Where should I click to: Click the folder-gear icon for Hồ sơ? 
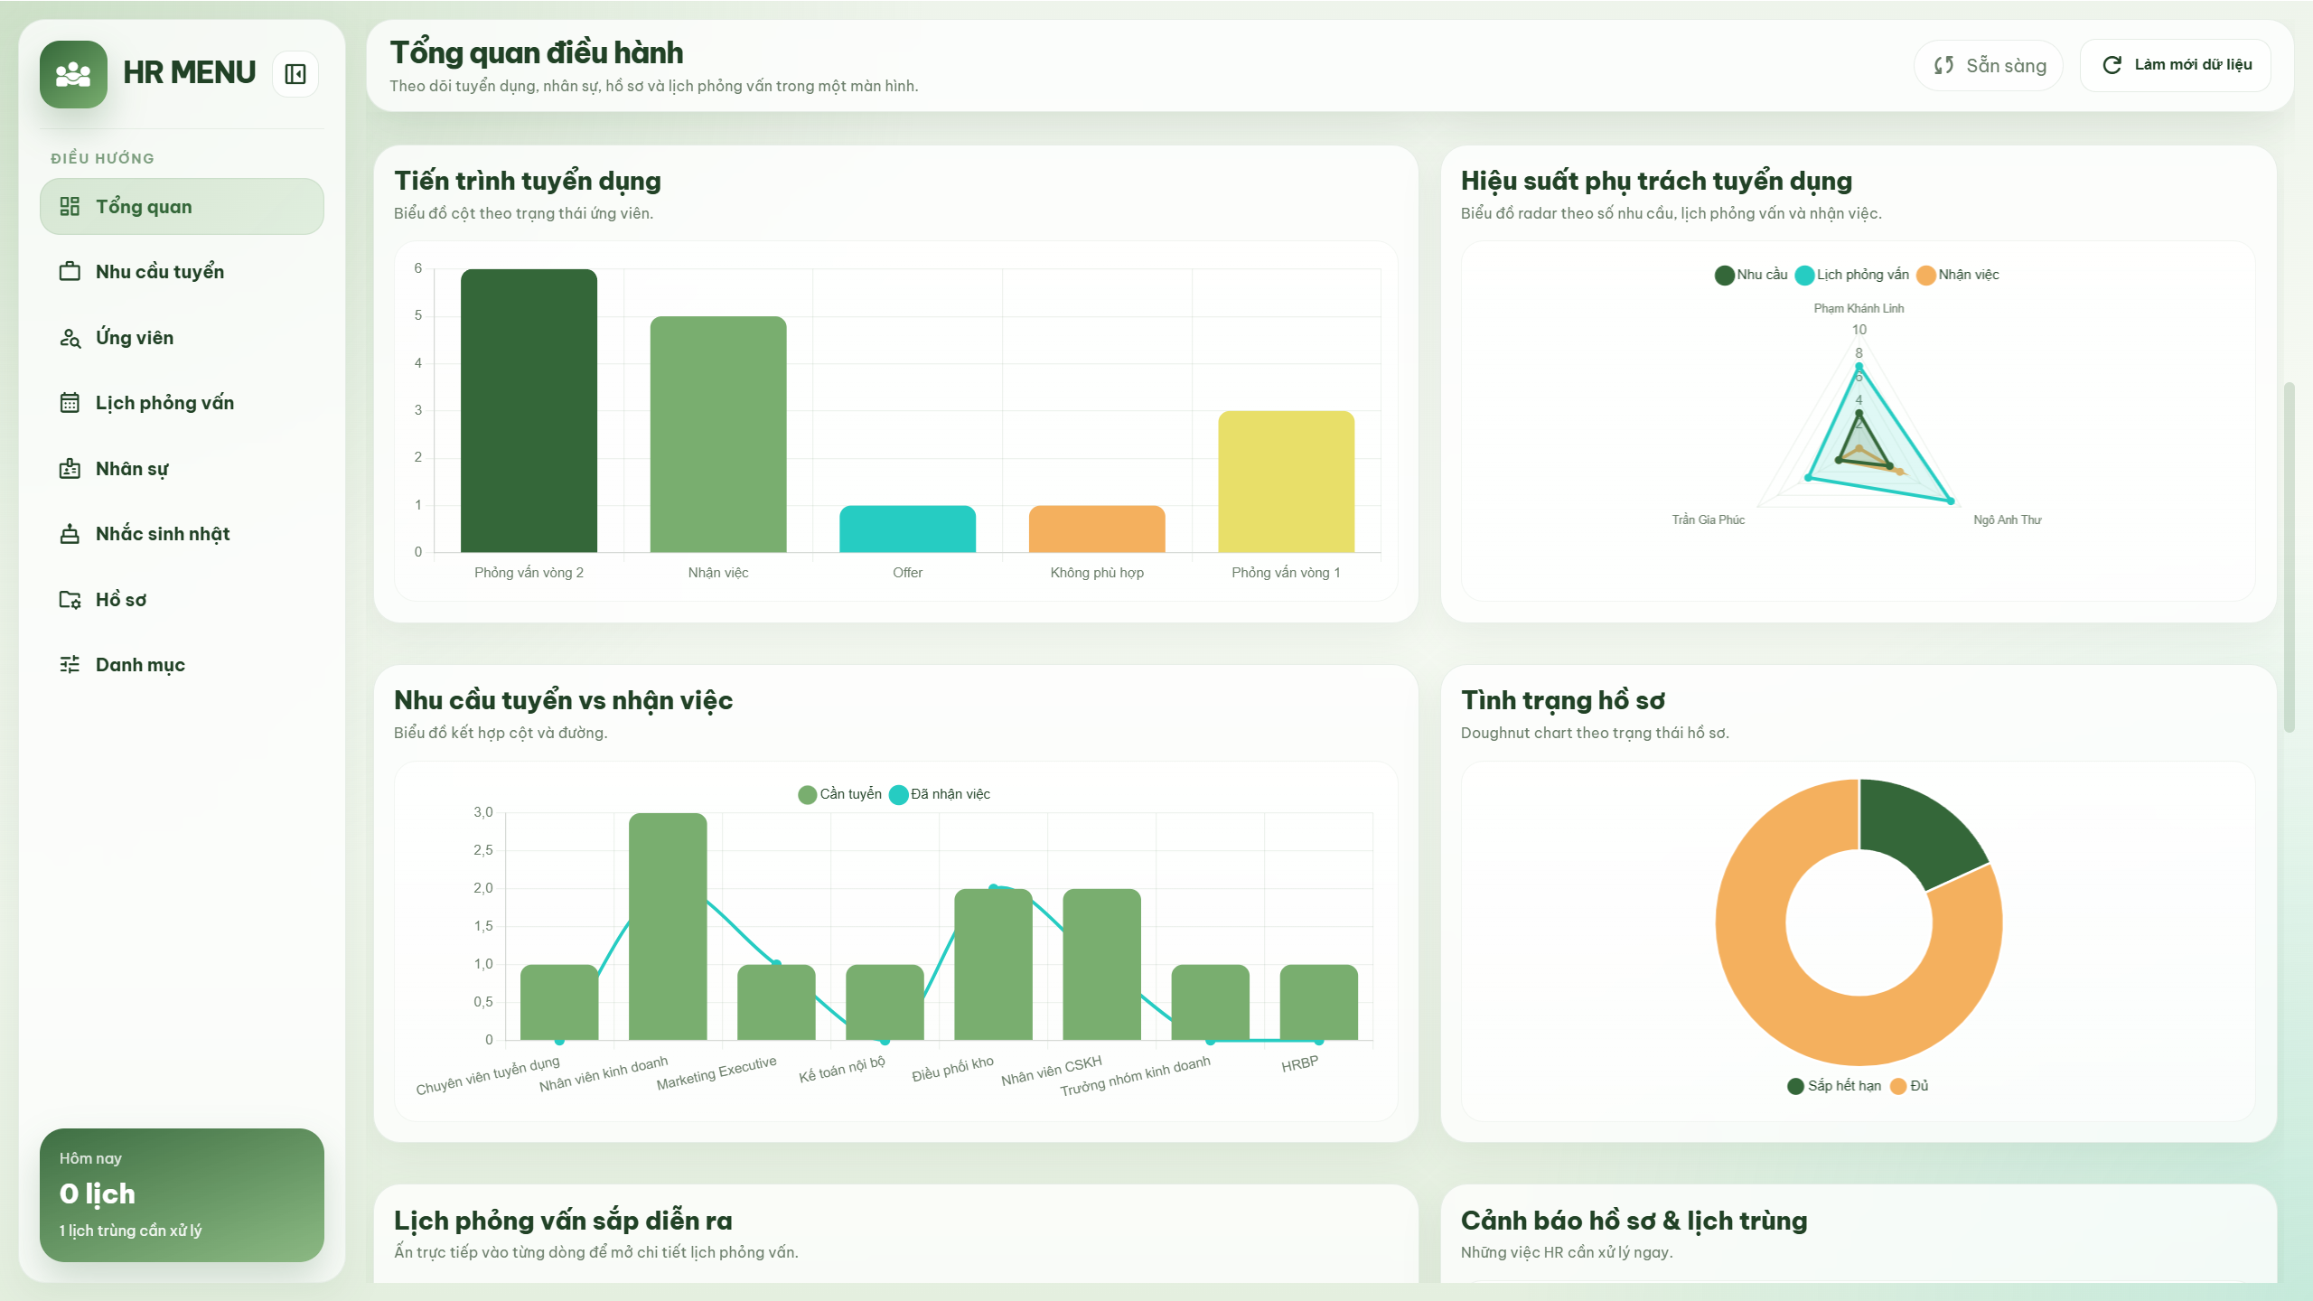[x=70, y=600]
